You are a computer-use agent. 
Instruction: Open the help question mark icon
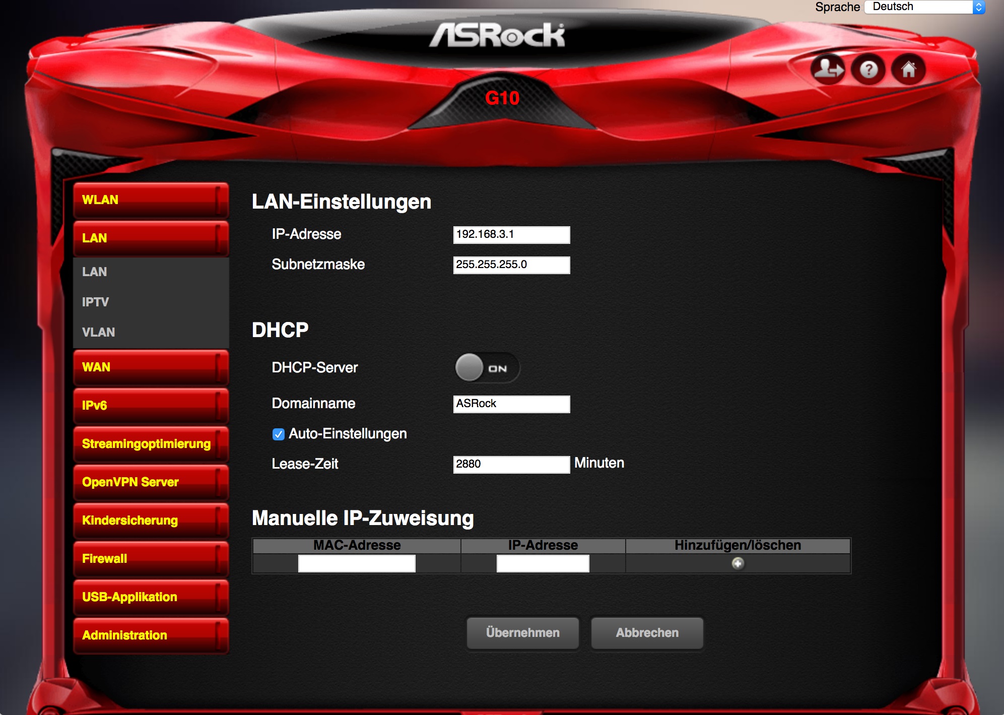pyautogui.click(x=868, y=69)
